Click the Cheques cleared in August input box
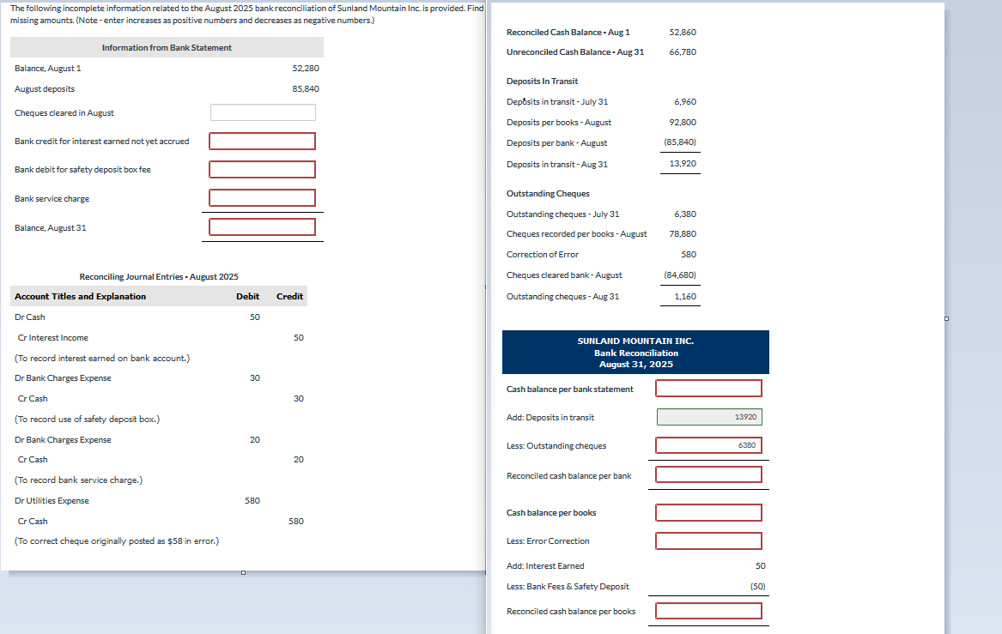 point(263,112)
